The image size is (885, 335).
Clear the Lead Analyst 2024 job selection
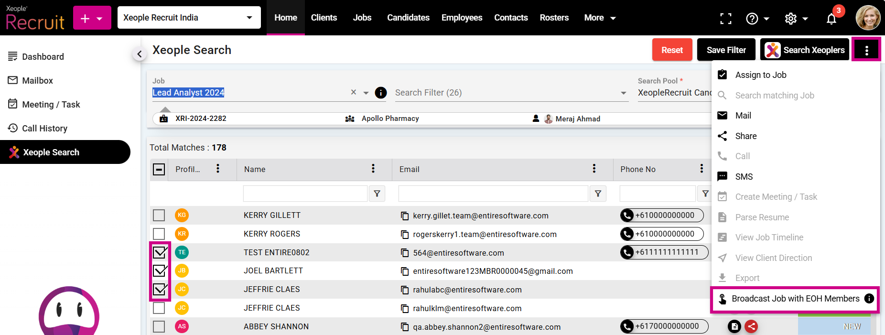pos(354,92)
